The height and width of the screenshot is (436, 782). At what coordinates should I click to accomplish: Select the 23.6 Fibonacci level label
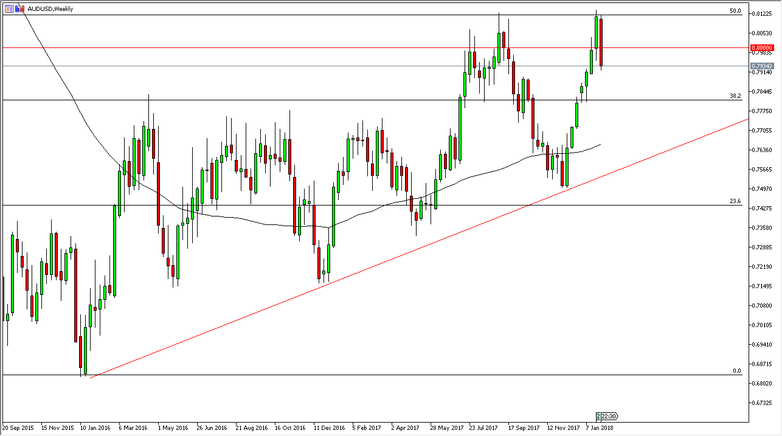735,201
